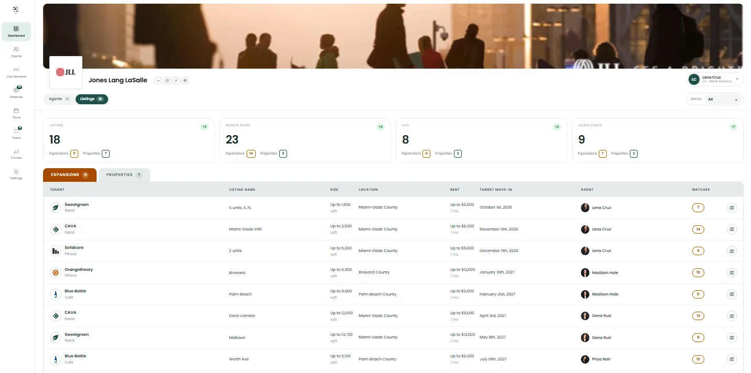Viewport: 751px width, 373px height.
Task: Open Matches in the sidebar
Action: coord(16,93)
